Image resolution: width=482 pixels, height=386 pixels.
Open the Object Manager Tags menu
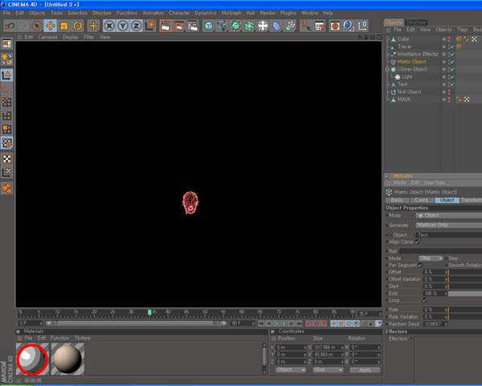pyautogui.click(x=463, y=30)
